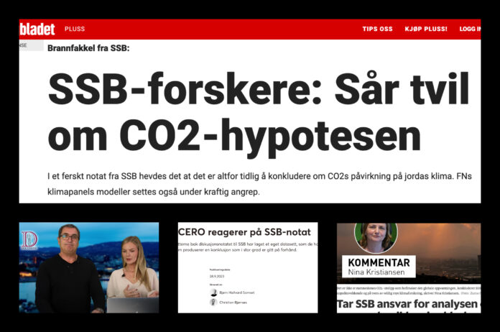Image resolution: width=500 pixels, height=332 pixels.
Task: Open the LOGG IN link
Action: point(470,29)
